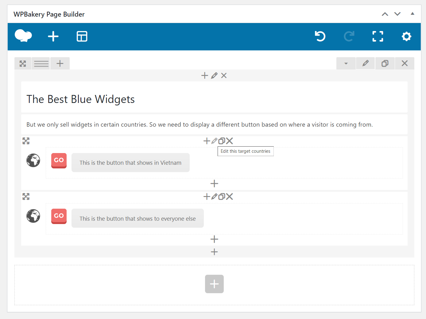Append element at bottom of column
Viewport: 426px width, 319px height.
[x=214, y=252]
